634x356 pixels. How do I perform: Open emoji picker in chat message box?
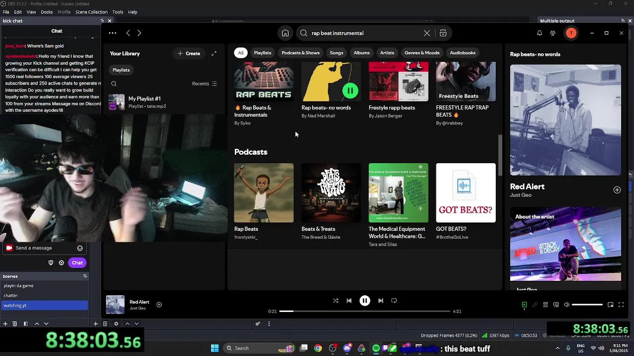tap(80, 248)
